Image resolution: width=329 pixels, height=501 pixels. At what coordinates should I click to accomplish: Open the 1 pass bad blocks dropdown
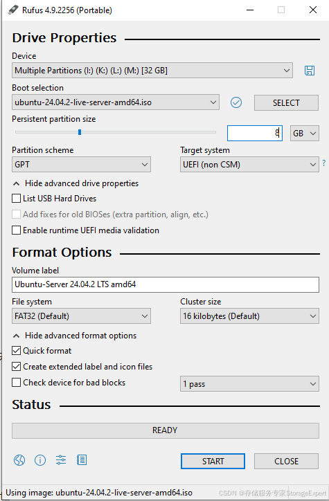(249, 384)
